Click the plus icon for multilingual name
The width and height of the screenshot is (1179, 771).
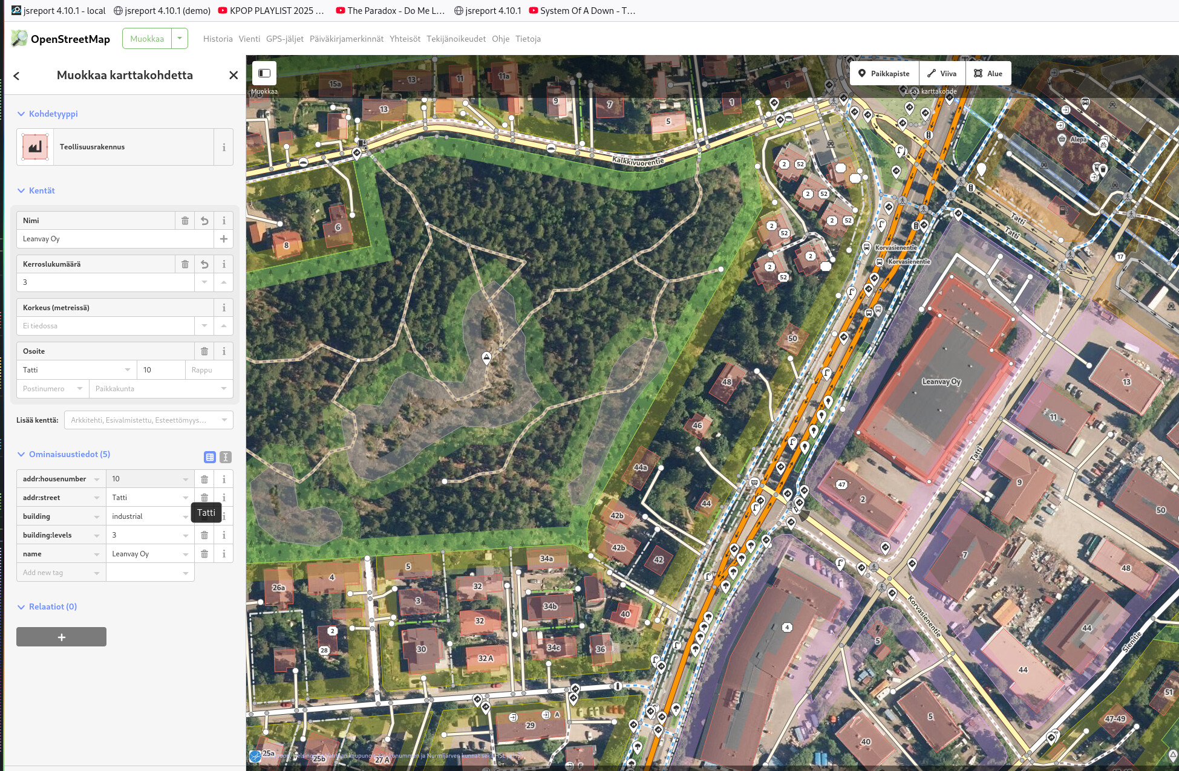pyautogui.click(x=224, y=239)
